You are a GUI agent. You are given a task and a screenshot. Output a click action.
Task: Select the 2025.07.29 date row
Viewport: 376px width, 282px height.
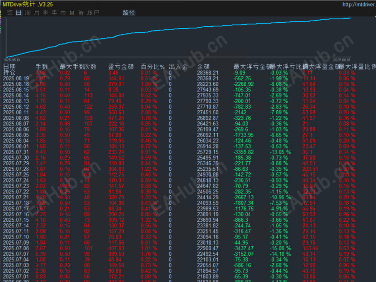16,163
